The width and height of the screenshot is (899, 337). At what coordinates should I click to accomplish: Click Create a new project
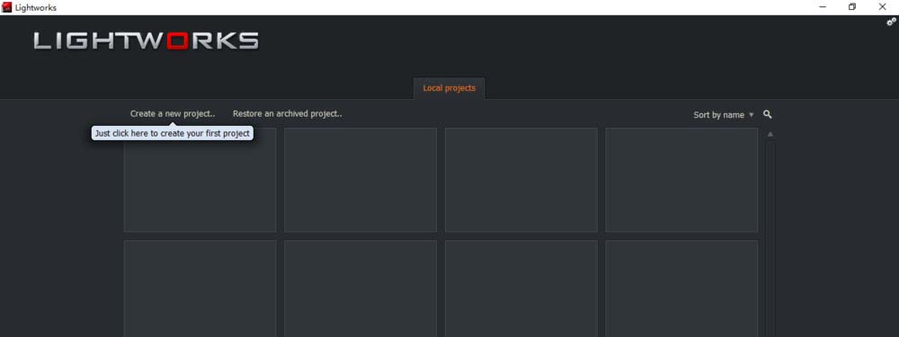(173, 113)
